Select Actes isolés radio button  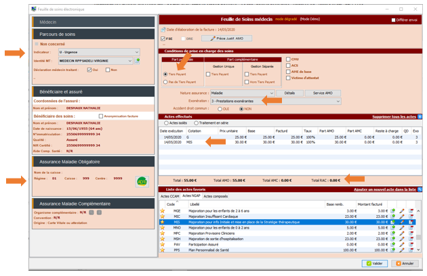coord(166,123)
